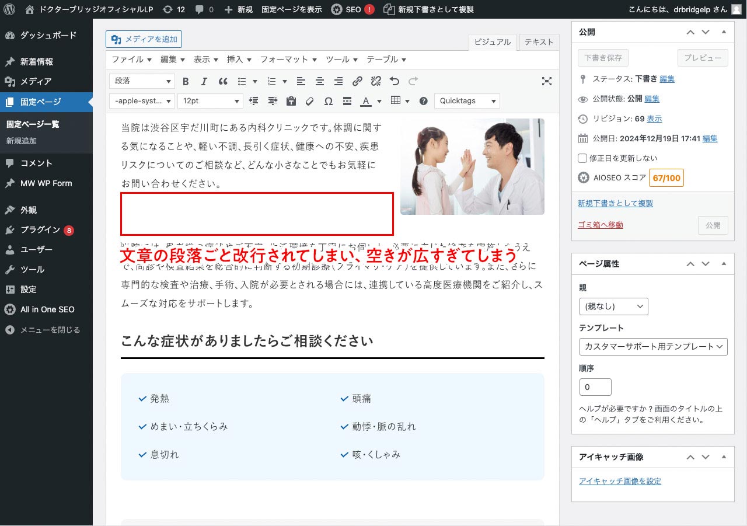Viewport: 747px width, 526px height.
Task: Align text right
Action: [338, 82]
